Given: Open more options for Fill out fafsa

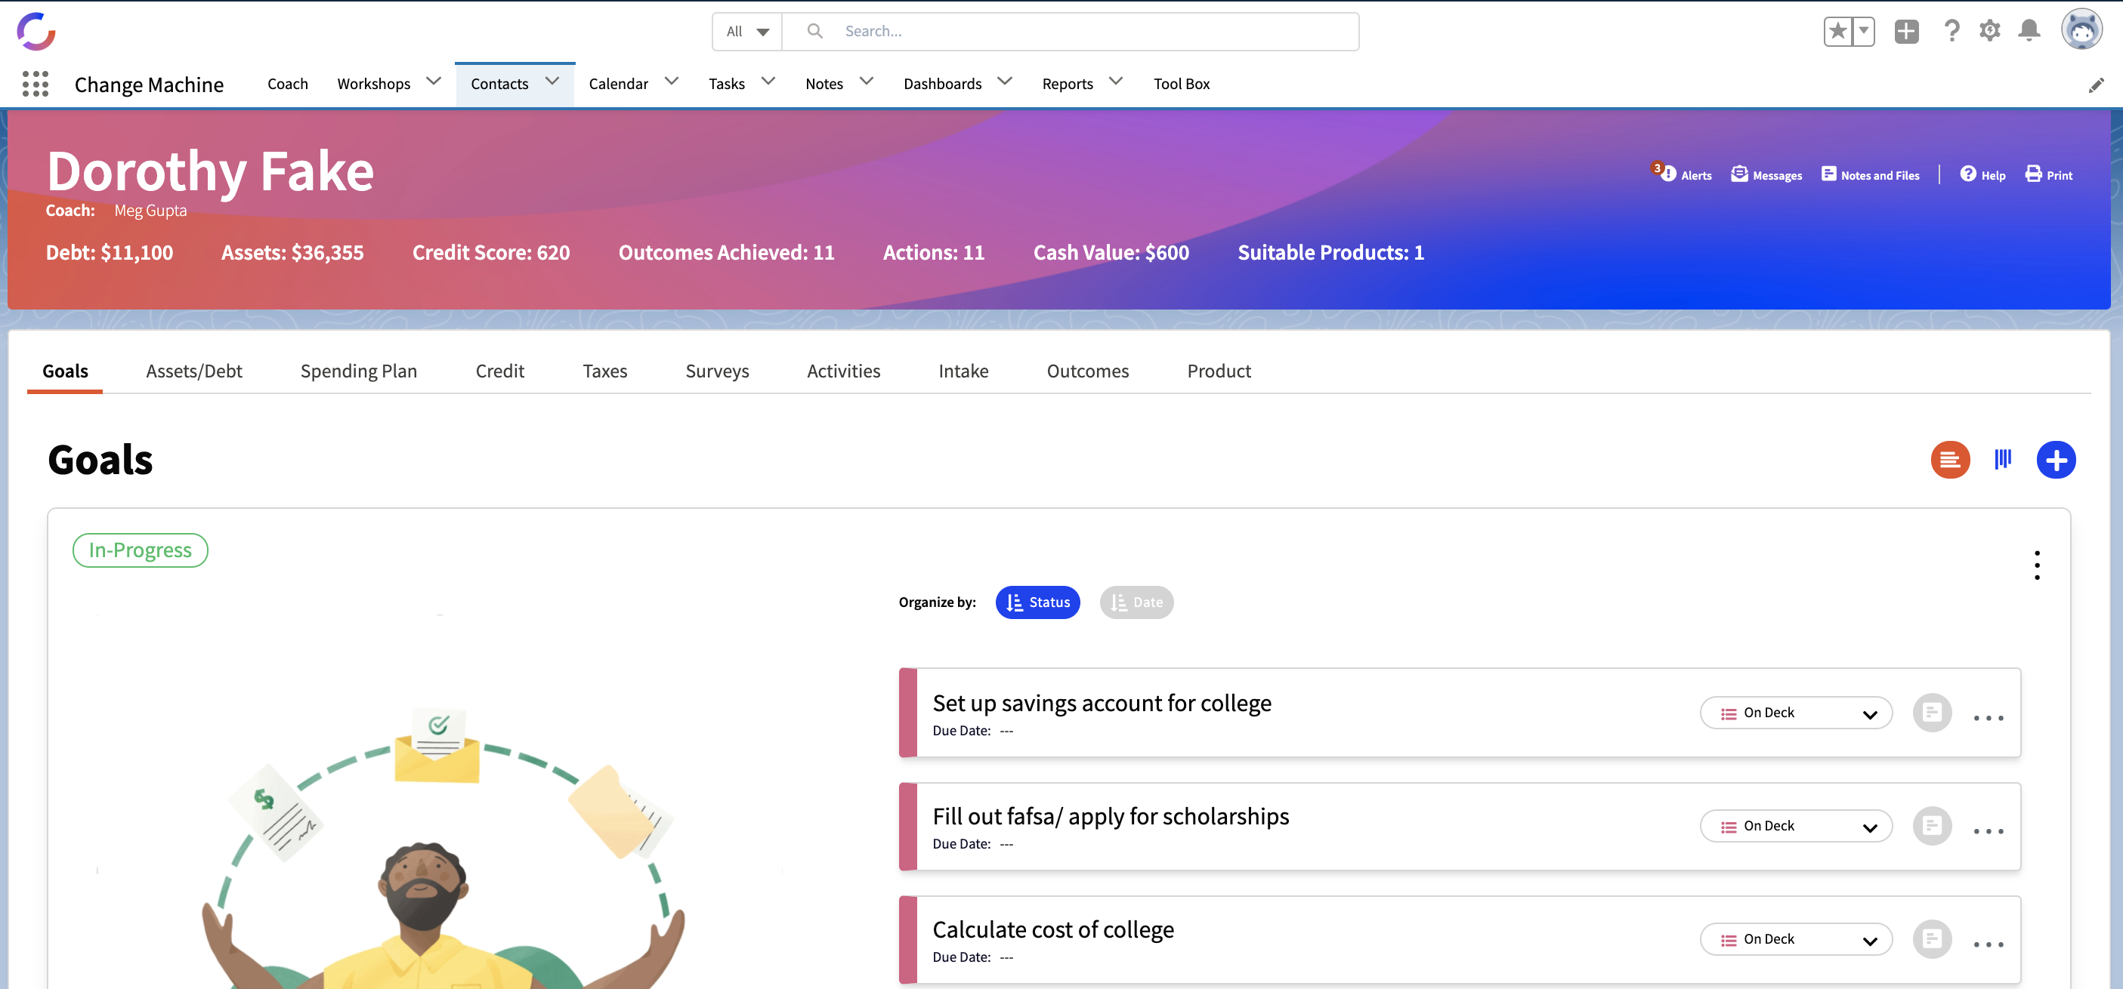Looking at the screenshot, I should pos(1989,831).
